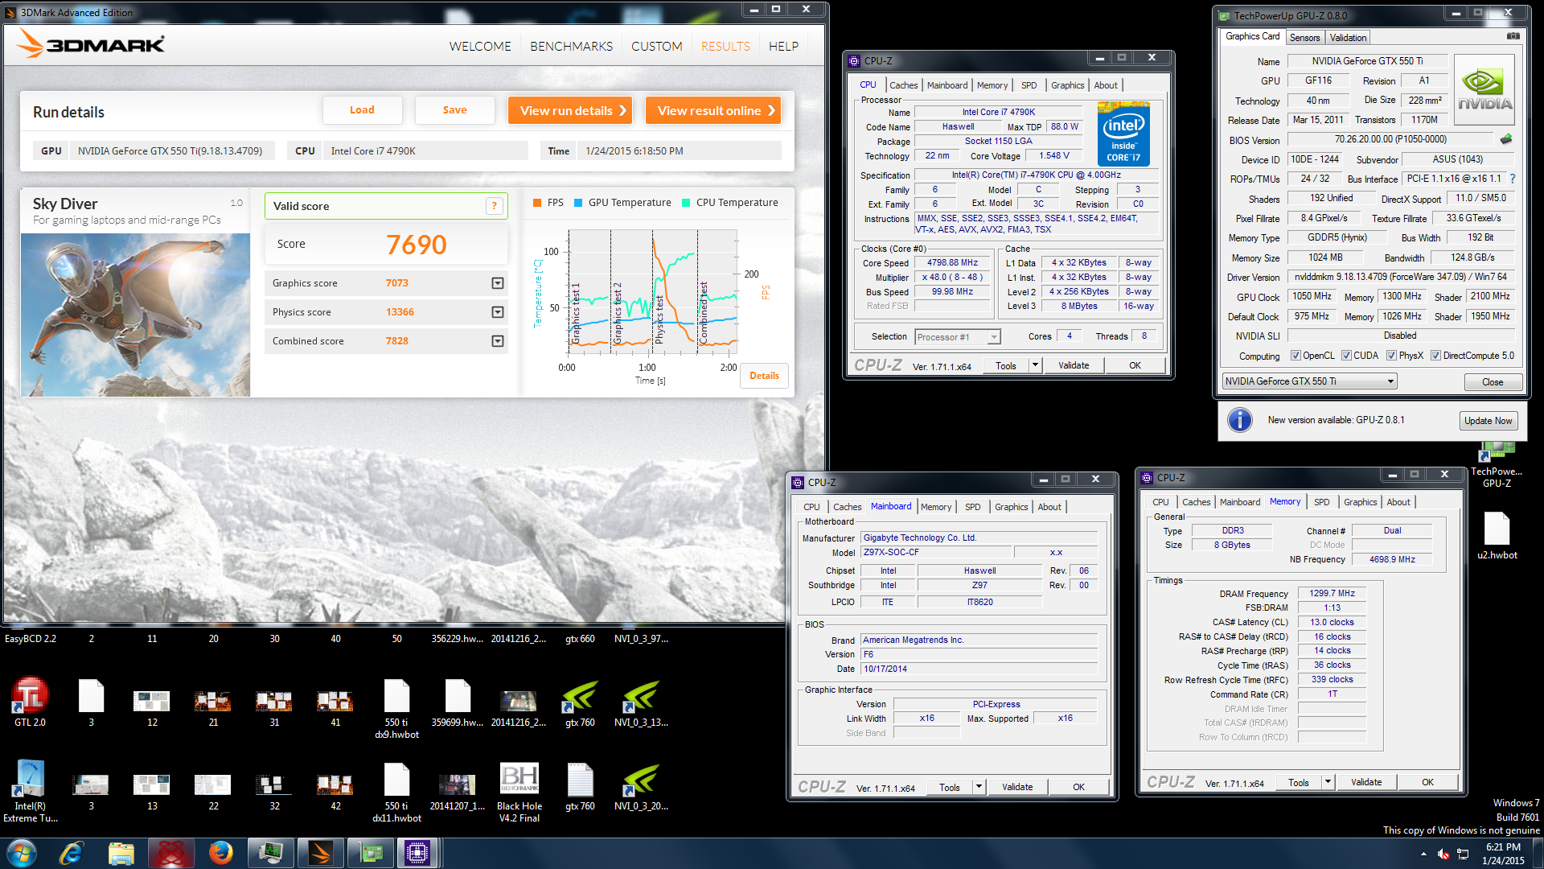Click the network icon in the system tray
This screenshot has height=869, width=1544.
(x=1461, y=854)
